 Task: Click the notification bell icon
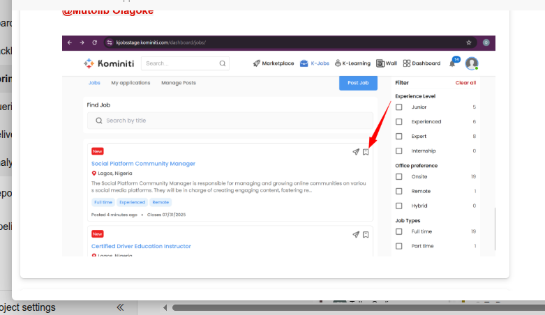click(x=453, y=63)
